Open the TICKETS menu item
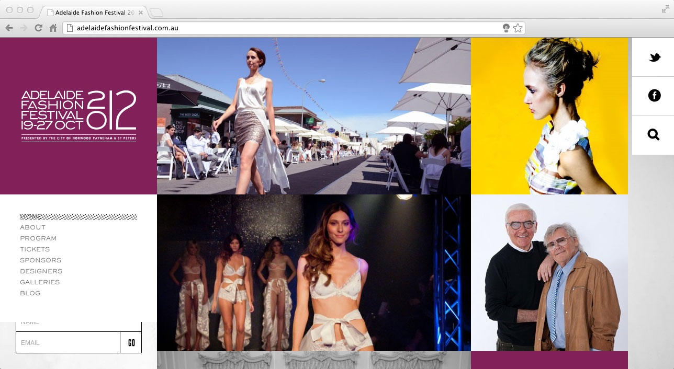This screenshot has width=674, height=369. [x=35, y=249]
